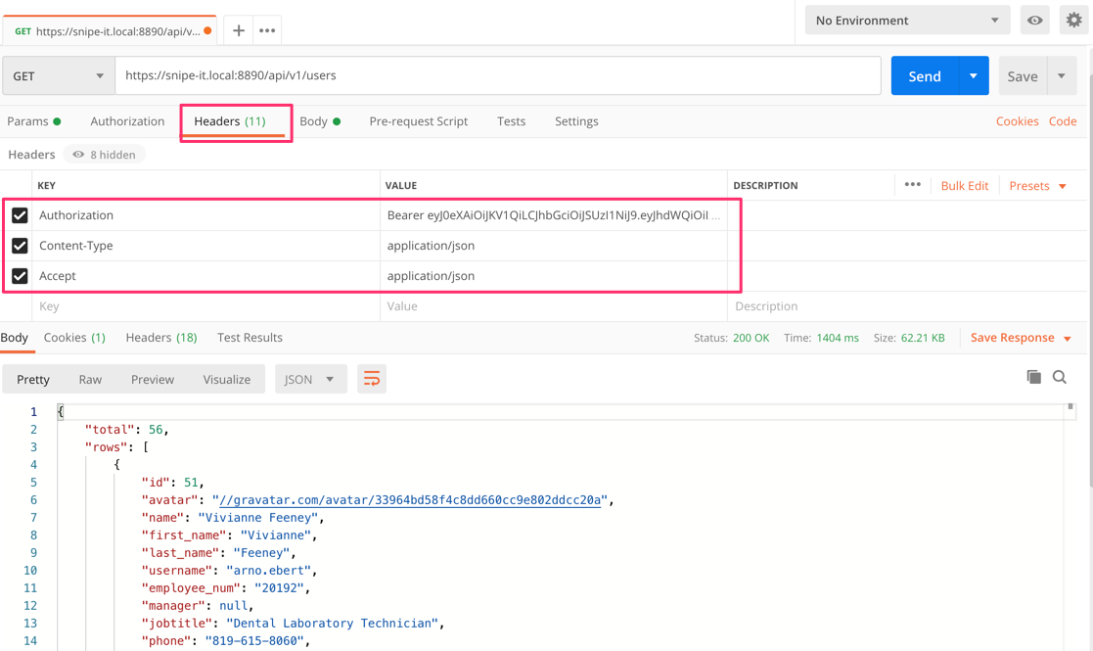The height and width of the screenshot is (651, 1093).
Task: Open the No Environment dropdown
Action: click(907, 21)
